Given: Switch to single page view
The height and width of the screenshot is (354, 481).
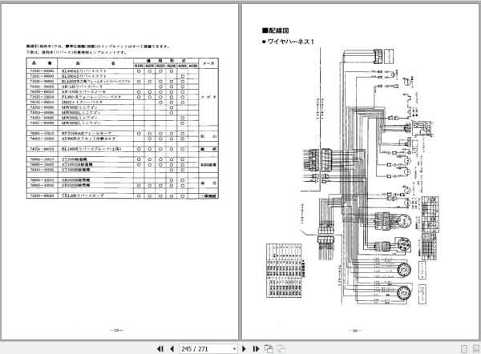Looking at the screenshot, I should point(464,348).
